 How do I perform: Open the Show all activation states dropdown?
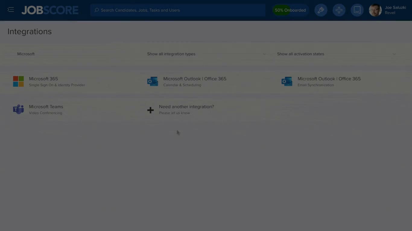(337, 54)
